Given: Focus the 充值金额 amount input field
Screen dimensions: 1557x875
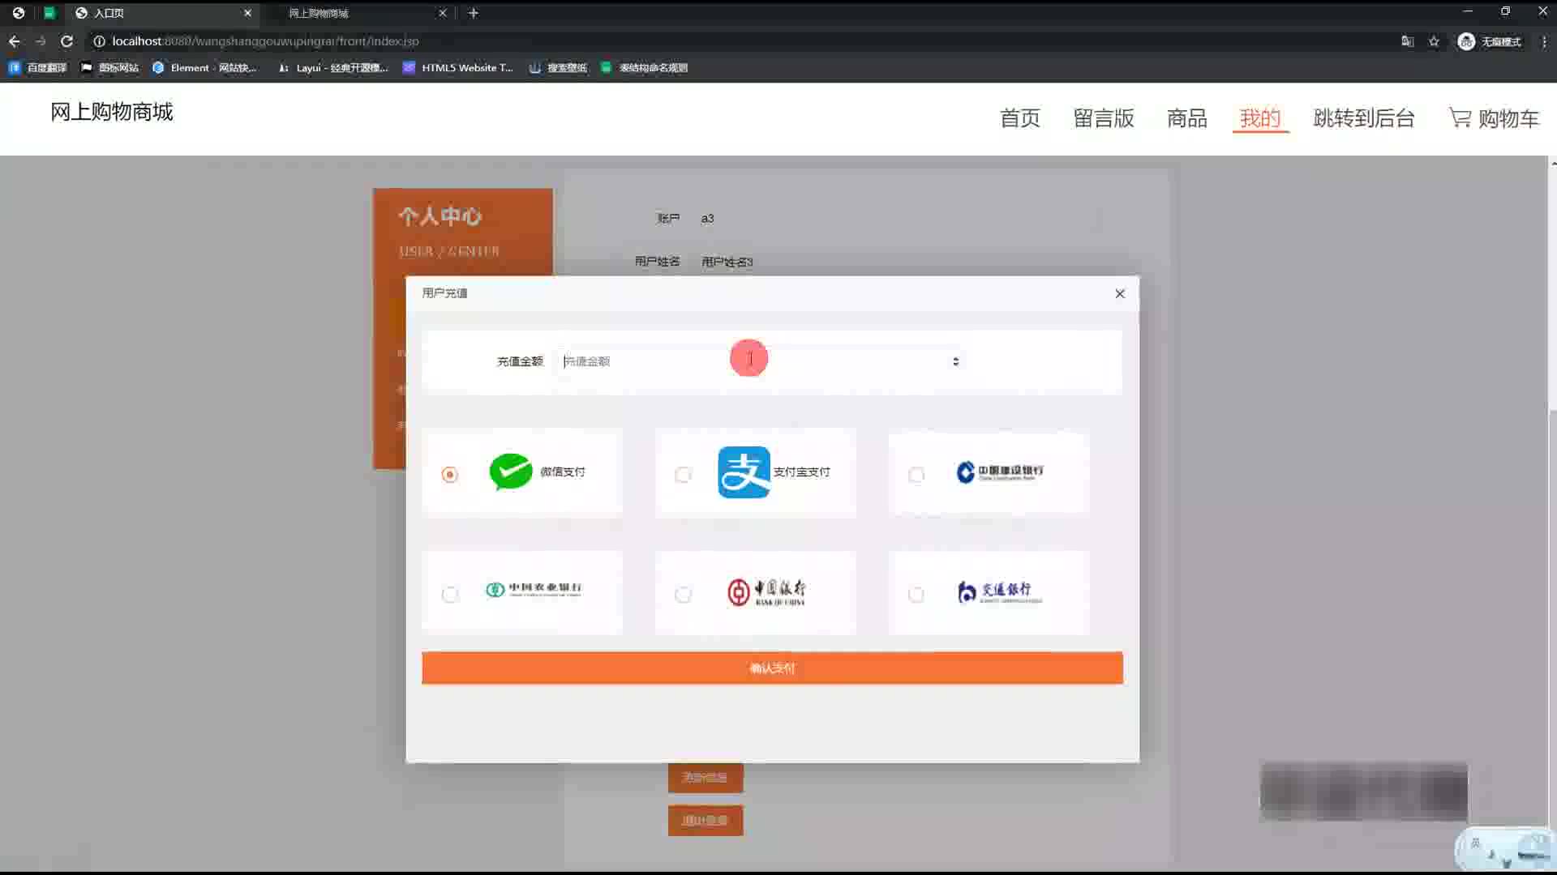Looking at the screenshot, I should 761,361.
